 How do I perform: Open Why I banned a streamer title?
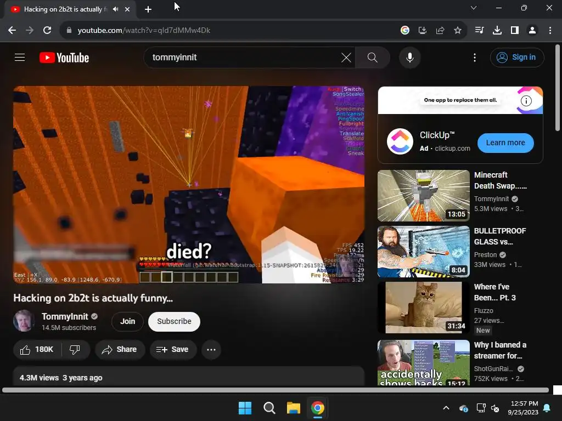500,350
